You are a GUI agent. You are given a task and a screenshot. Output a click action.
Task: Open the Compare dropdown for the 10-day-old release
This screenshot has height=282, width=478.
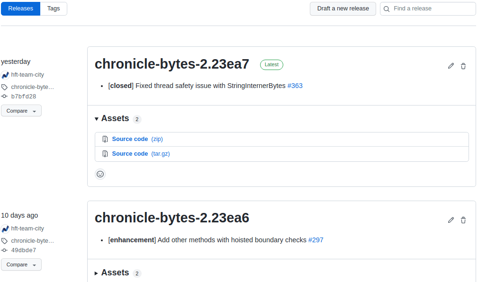click(21, 264)
